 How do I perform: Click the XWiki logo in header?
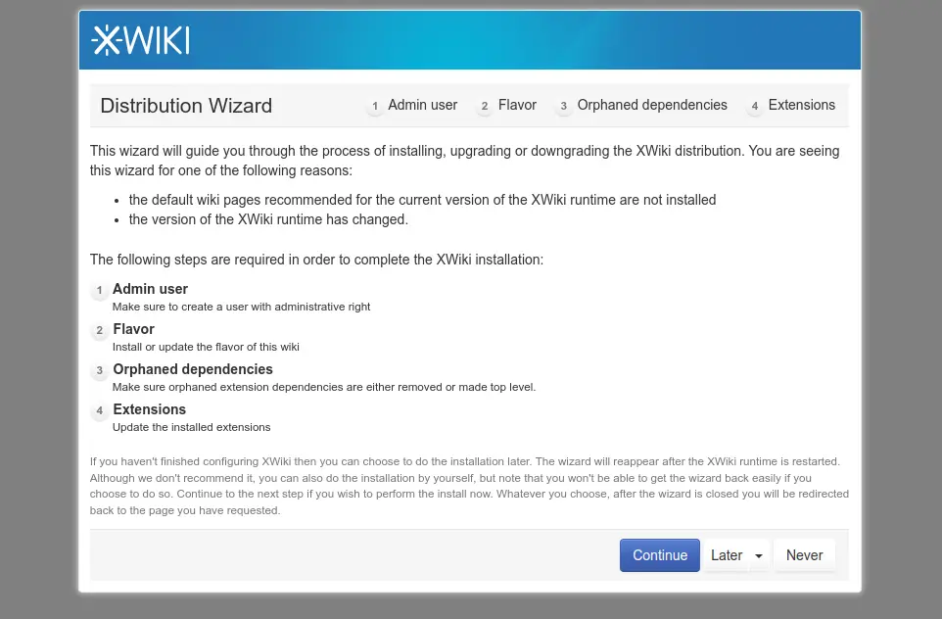141,40
